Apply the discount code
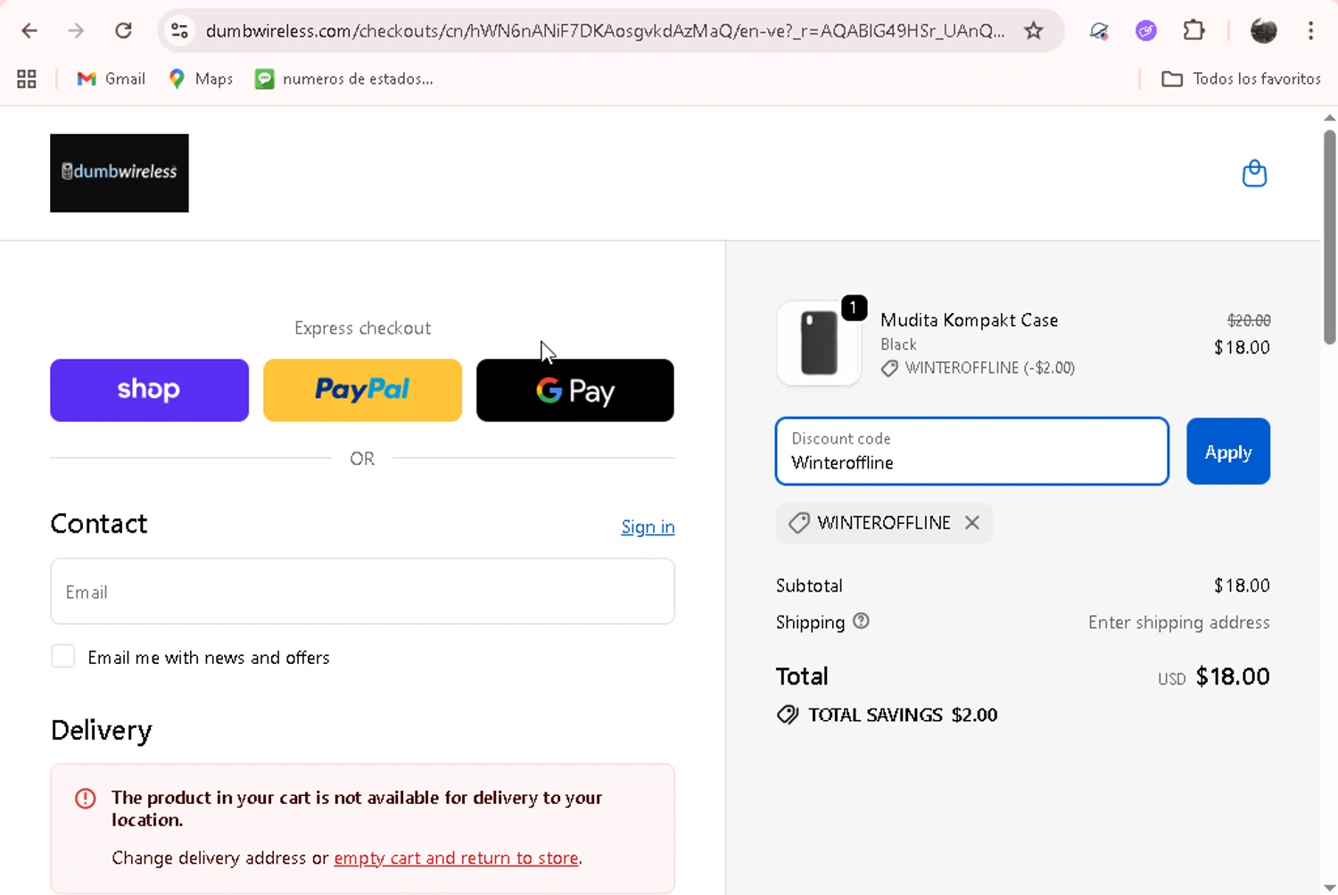 point(1228,452)
